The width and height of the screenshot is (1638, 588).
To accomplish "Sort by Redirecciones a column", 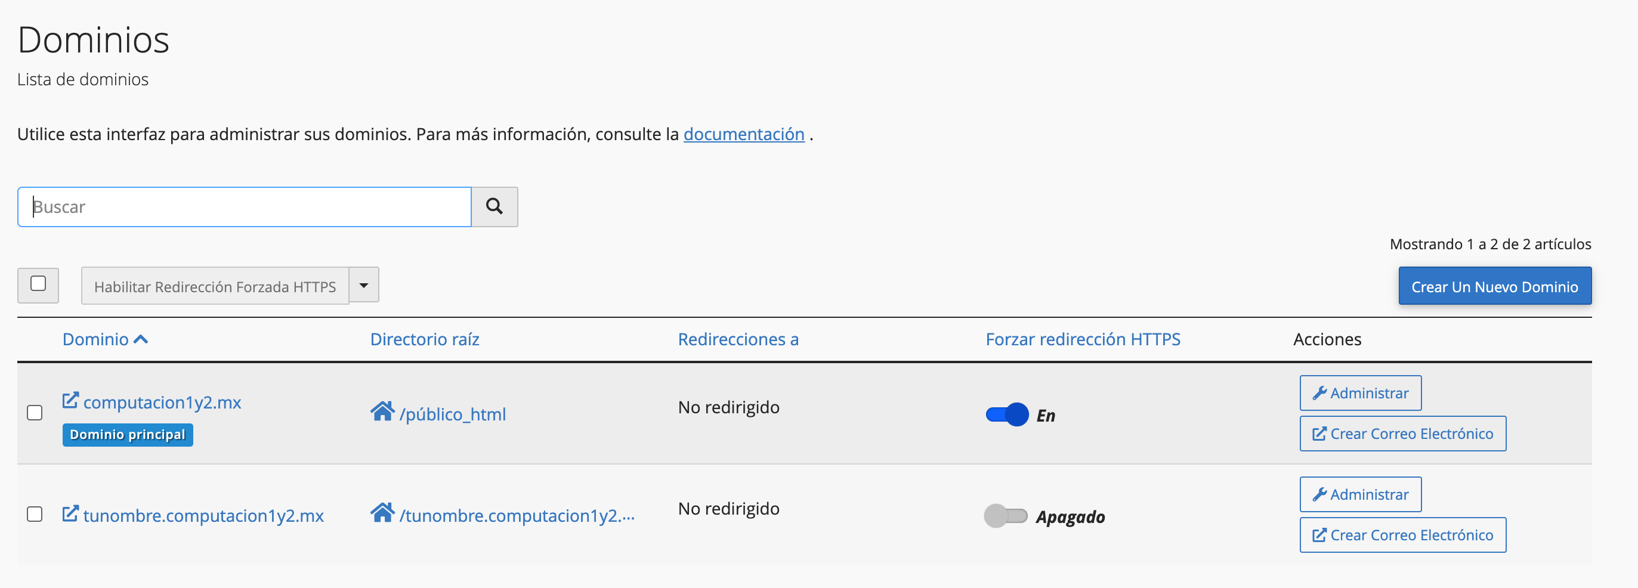I will 738,339.
